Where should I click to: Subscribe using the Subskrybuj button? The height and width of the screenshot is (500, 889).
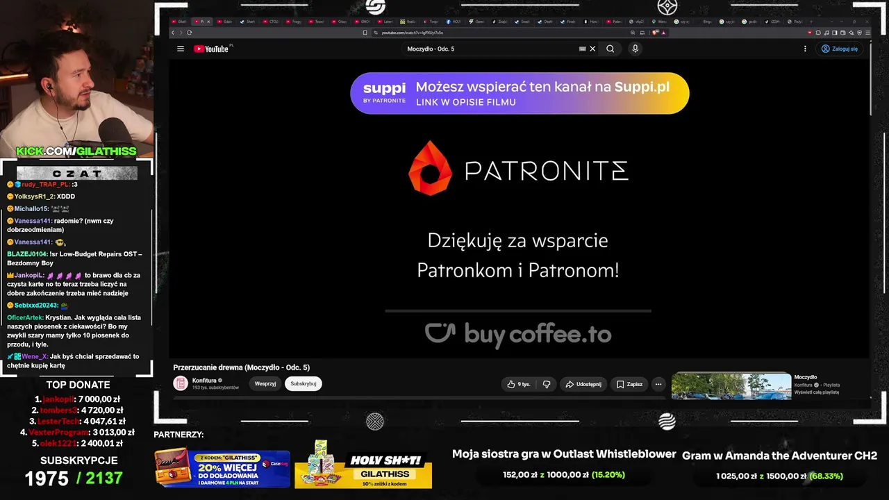(304, 383)
